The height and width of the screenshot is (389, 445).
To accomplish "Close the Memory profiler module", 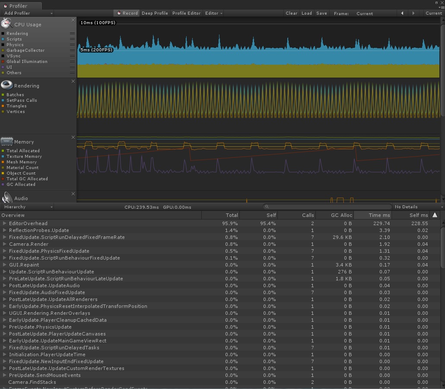I will (73, 138).
